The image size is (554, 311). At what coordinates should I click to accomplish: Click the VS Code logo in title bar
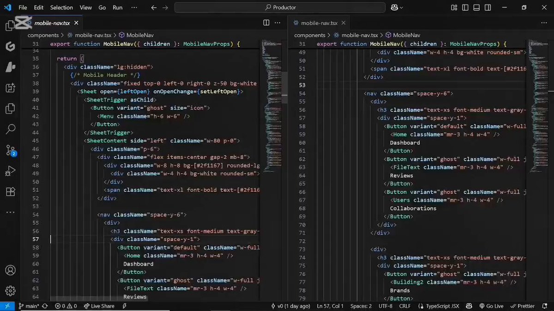(x=7, y=7)
